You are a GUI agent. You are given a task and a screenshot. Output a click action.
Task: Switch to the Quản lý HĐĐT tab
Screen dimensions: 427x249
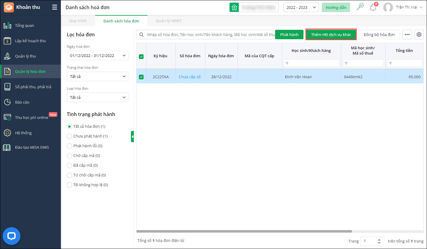[169, 21]
